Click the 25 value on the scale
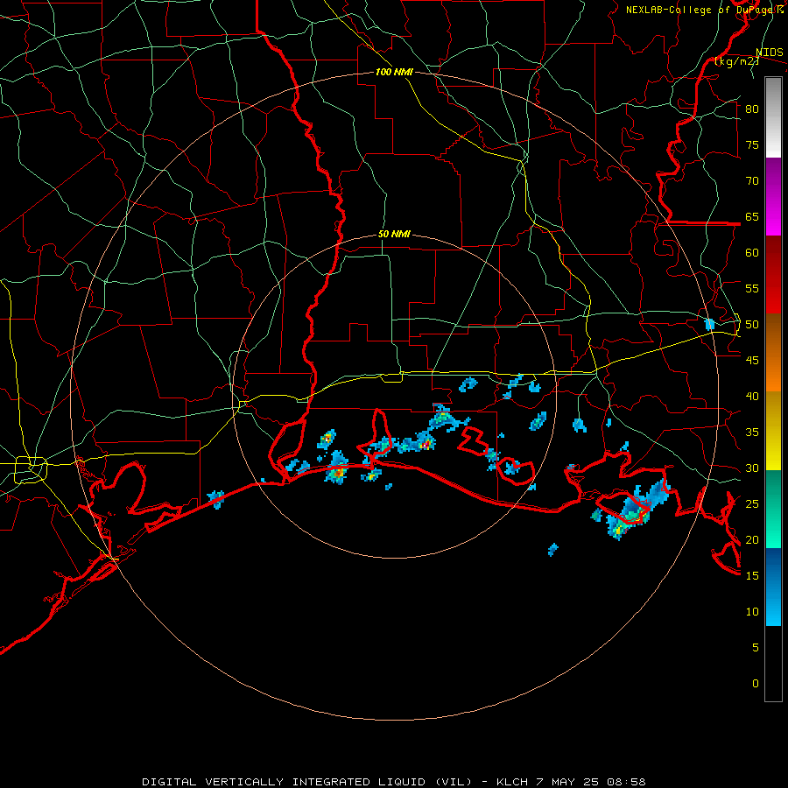The image size is (788, 788). point(752,504)
